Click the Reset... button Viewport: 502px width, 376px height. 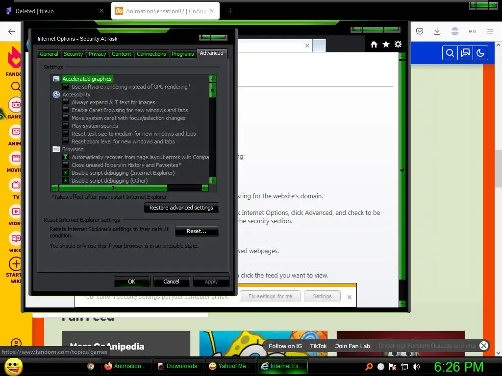point(197,231)
